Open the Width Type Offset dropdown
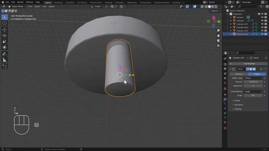 [253, 78]
